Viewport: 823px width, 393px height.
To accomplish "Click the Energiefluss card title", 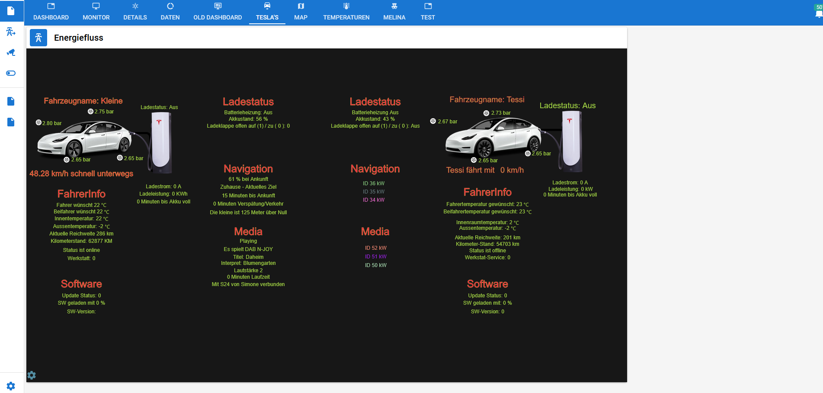I will point(79,38).
